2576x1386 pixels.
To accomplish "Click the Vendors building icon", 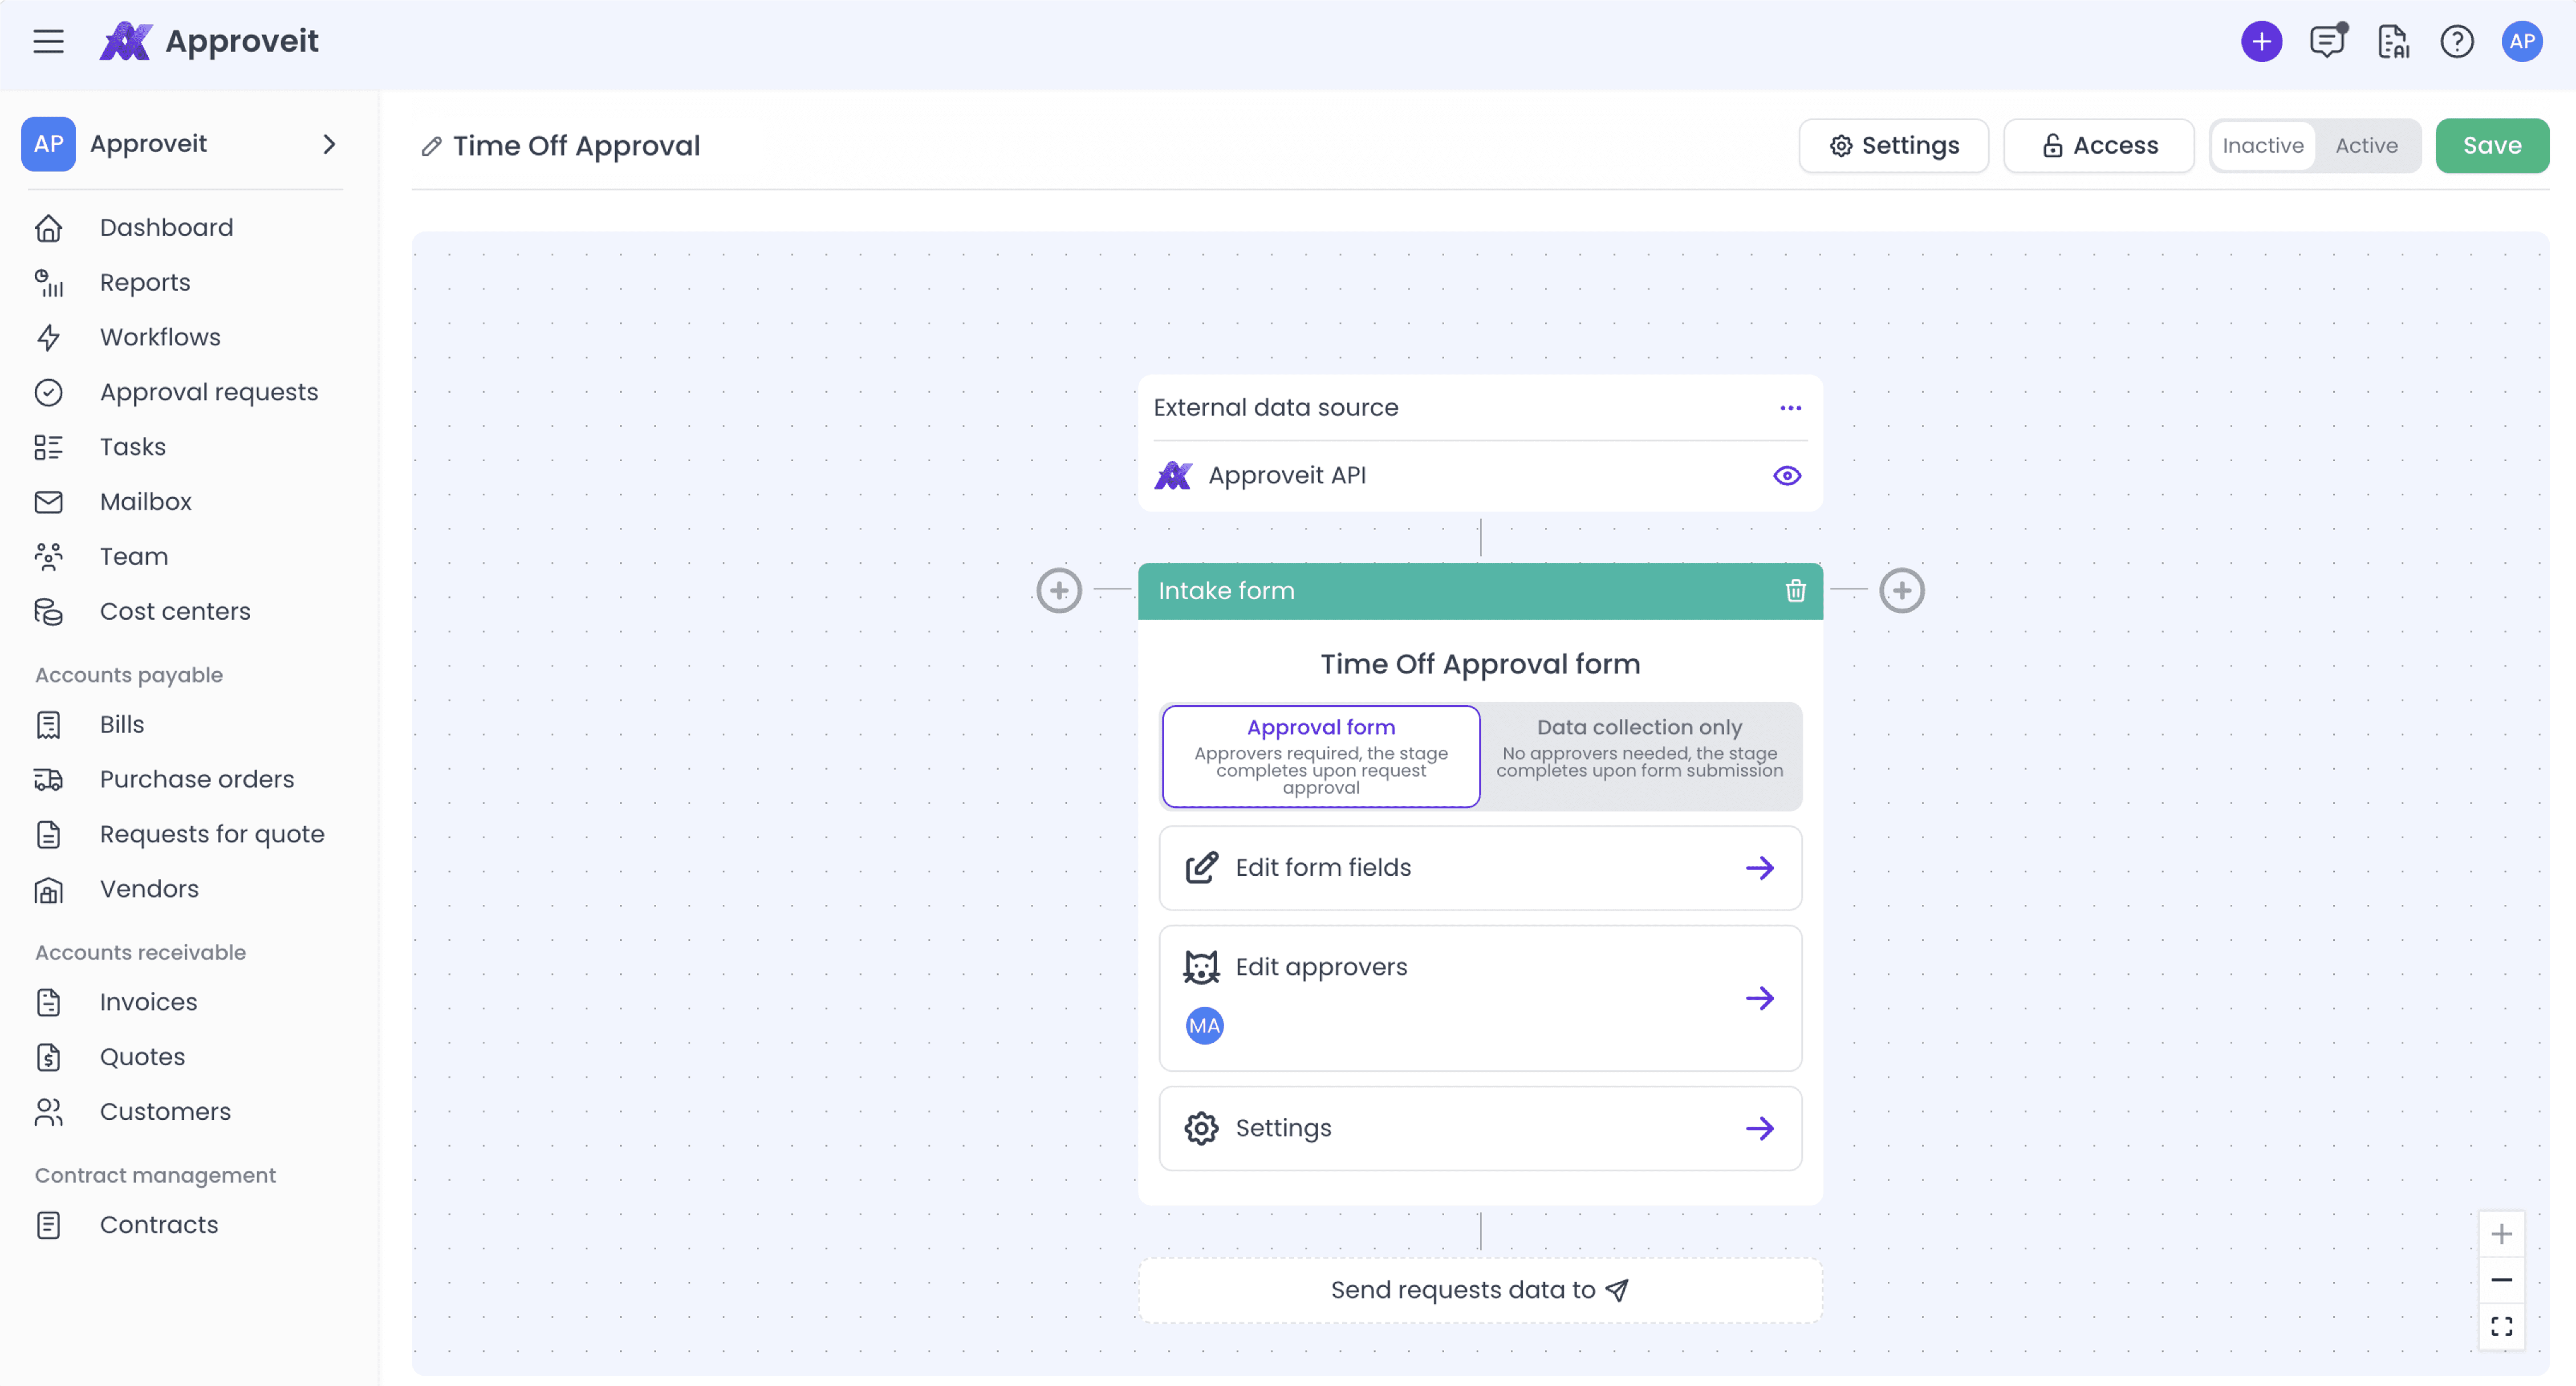I will [x=48, y=889].
